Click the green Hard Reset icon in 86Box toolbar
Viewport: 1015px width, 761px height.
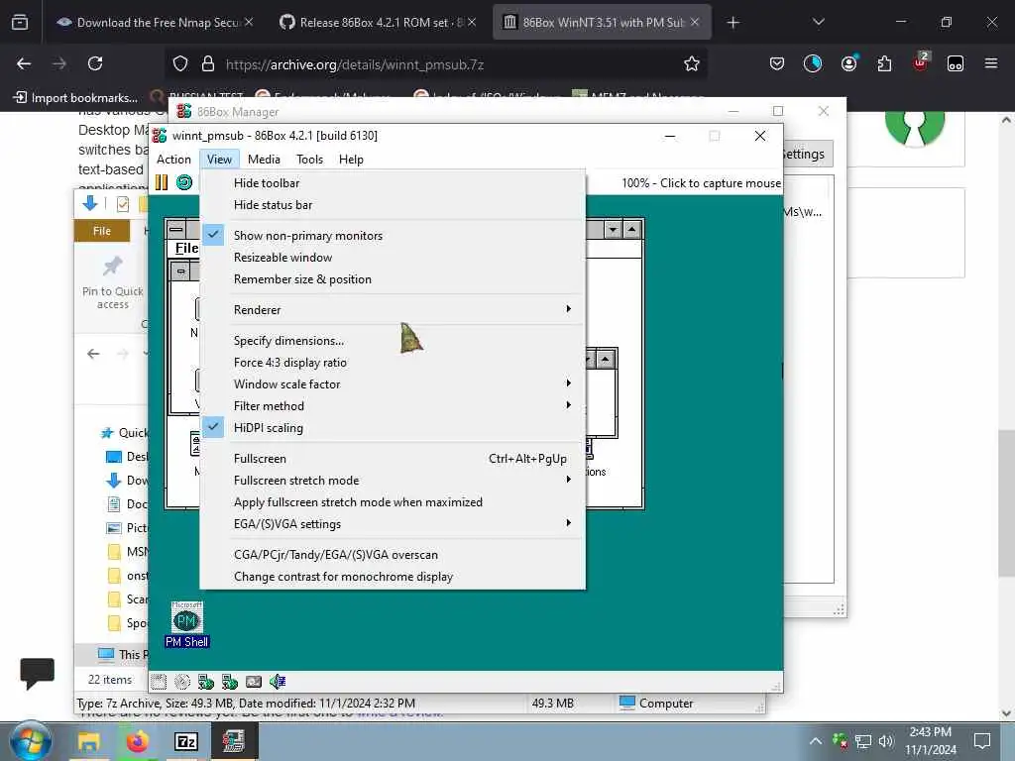pyautogui.click(x=184, y=182)
